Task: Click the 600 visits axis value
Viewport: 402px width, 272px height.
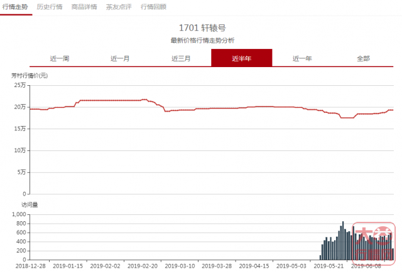Action: pos(21,233)
